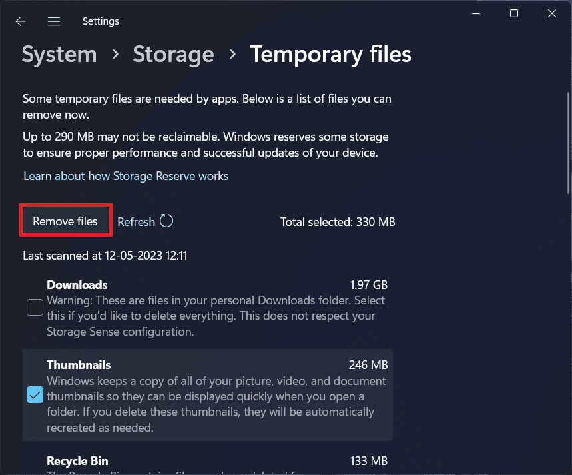The width and height of the screenshot is (572, 475).
Task: Click the Temporary files page heading
Action: [x=330, y=55]
